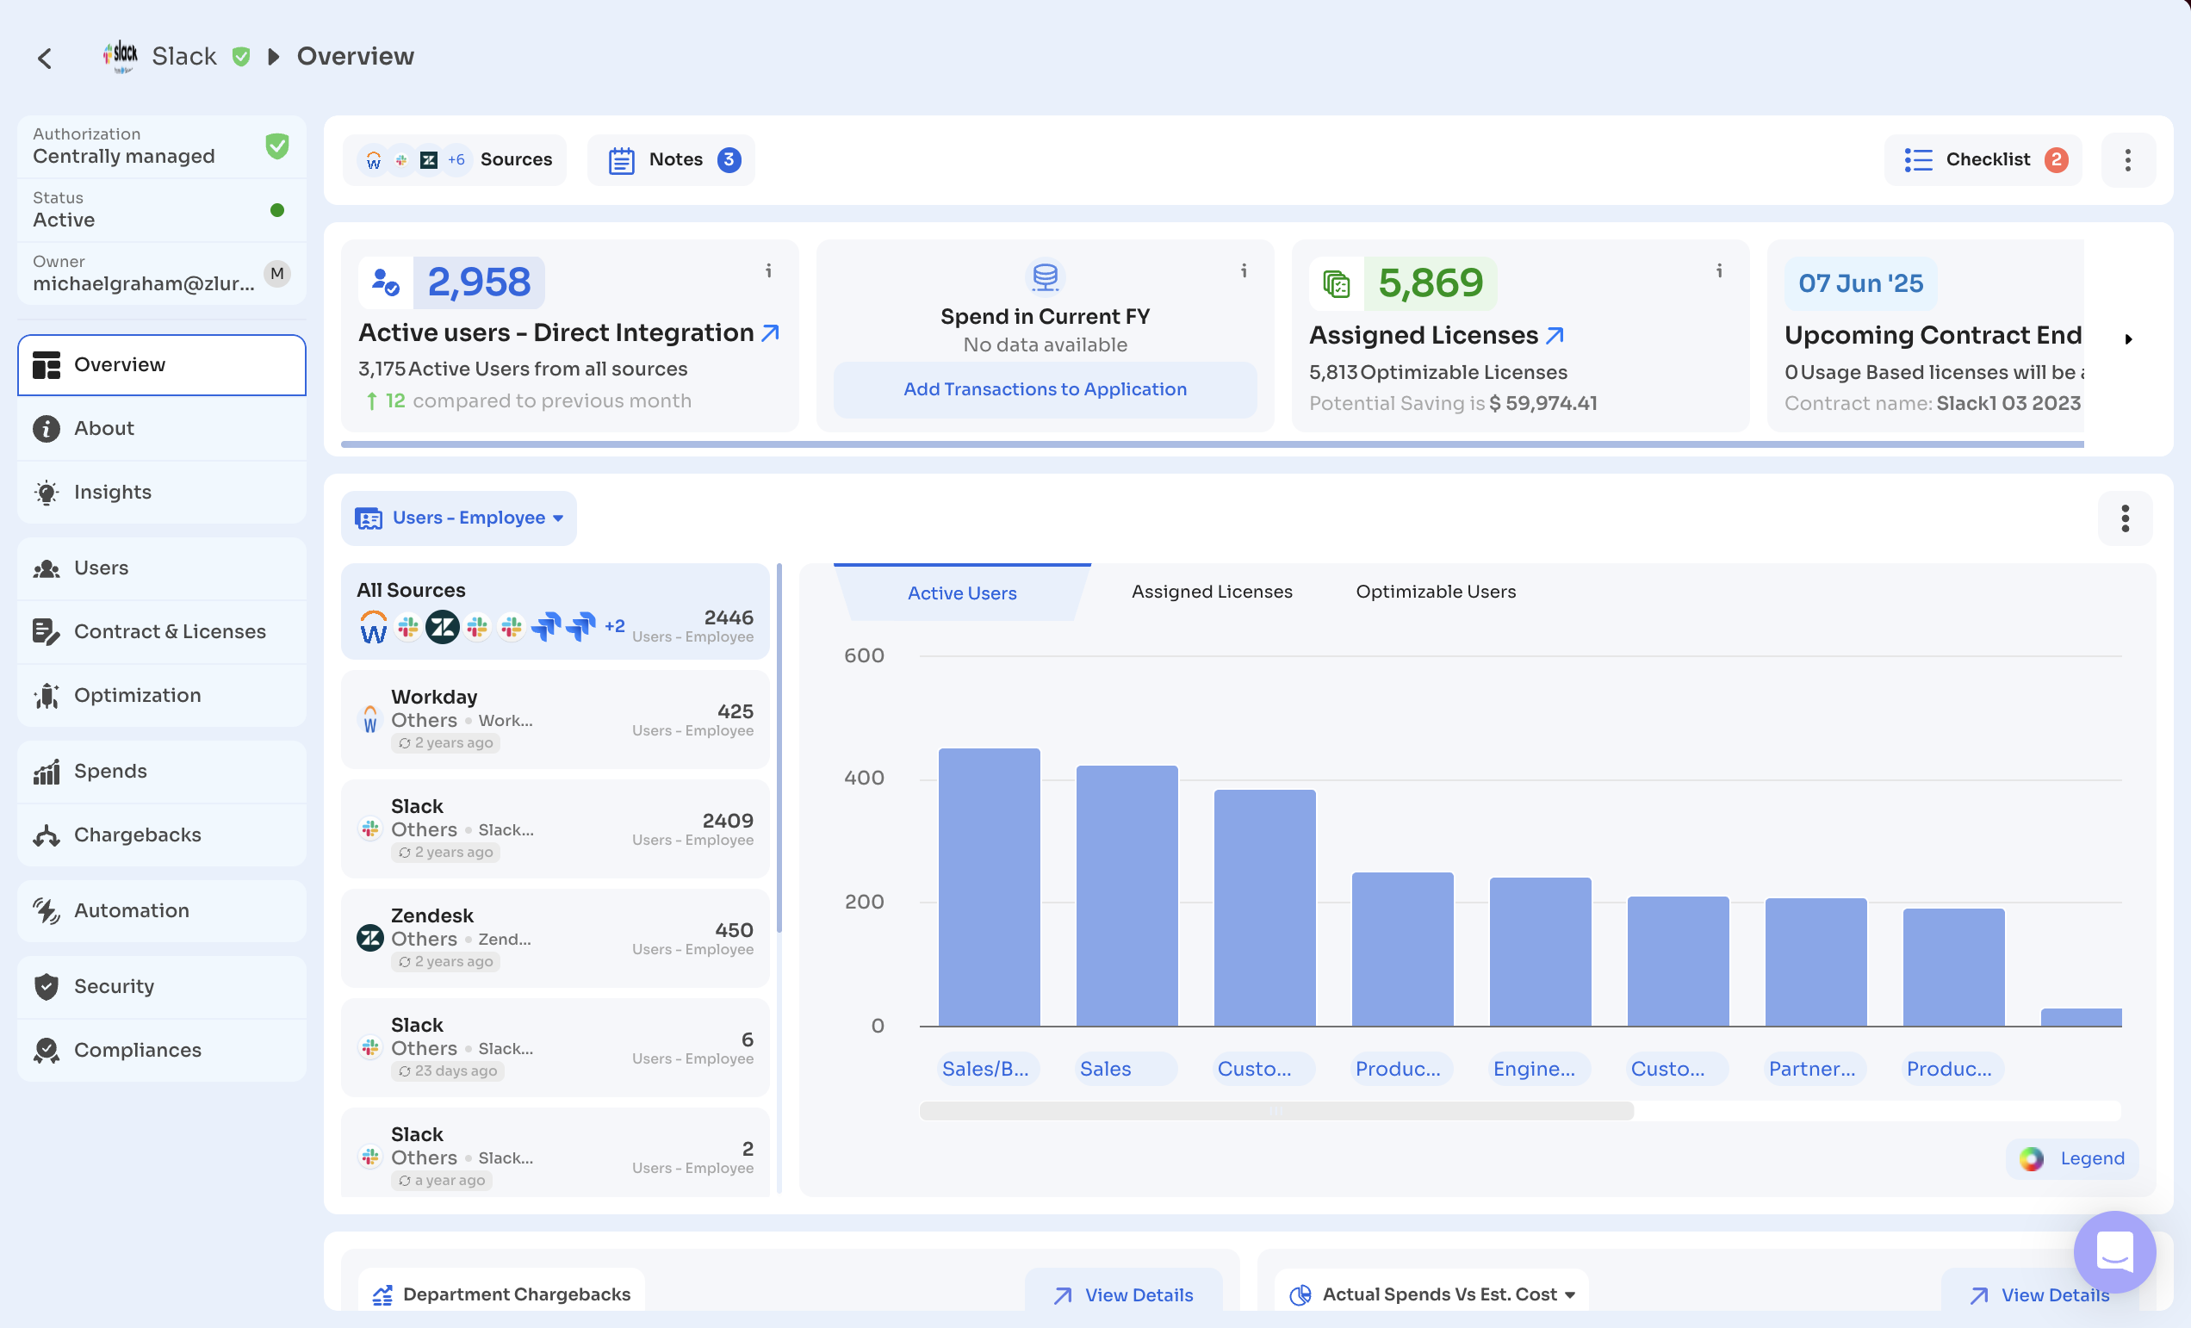Open the About sidebar item
This screenshot has width=2191, height=1328.
pyautogui.click(x=162, y=428)
